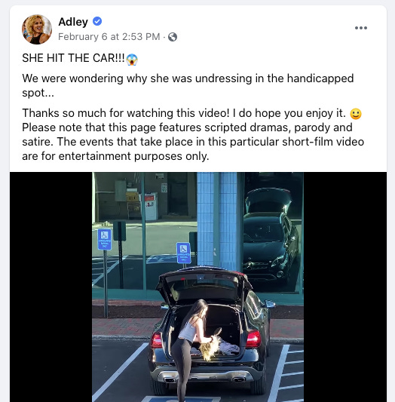Click the left blue handicap sign in video
This screenshot has width=395, height=402.
pyautogui.click(x=105, y=239)
